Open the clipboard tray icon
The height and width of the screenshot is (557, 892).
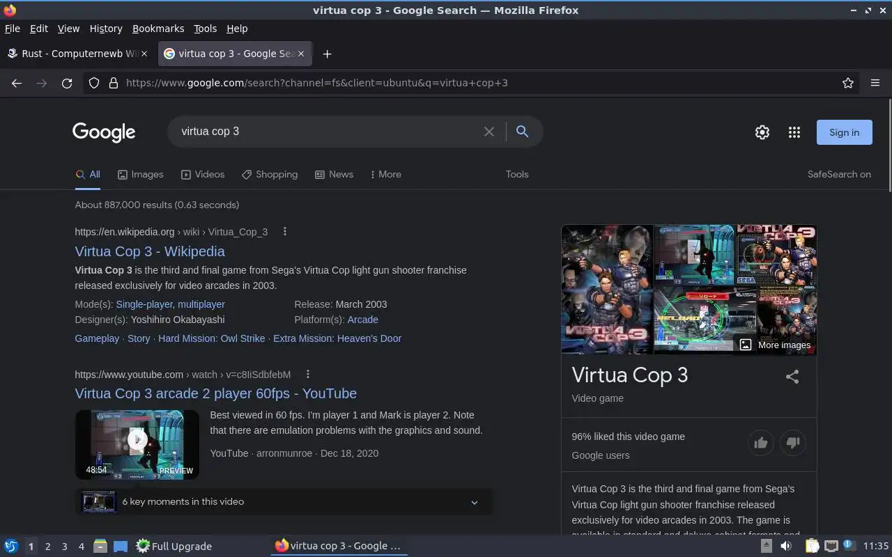(812, 546)
